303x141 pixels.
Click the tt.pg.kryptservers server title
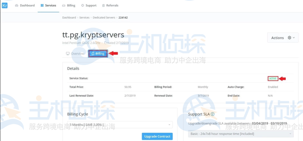pos(93,35)
